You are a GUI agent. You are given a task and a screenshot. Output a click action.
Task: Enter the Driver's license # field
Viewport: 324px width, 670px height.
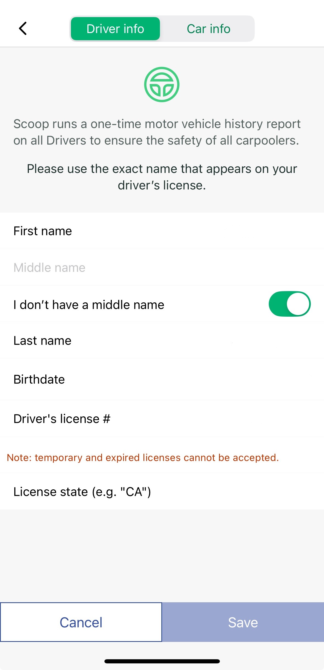(x=162, y=419)
